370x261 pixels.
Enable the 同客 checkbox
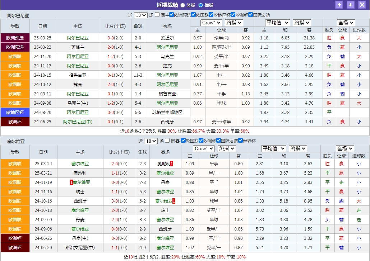pos(166,141)
